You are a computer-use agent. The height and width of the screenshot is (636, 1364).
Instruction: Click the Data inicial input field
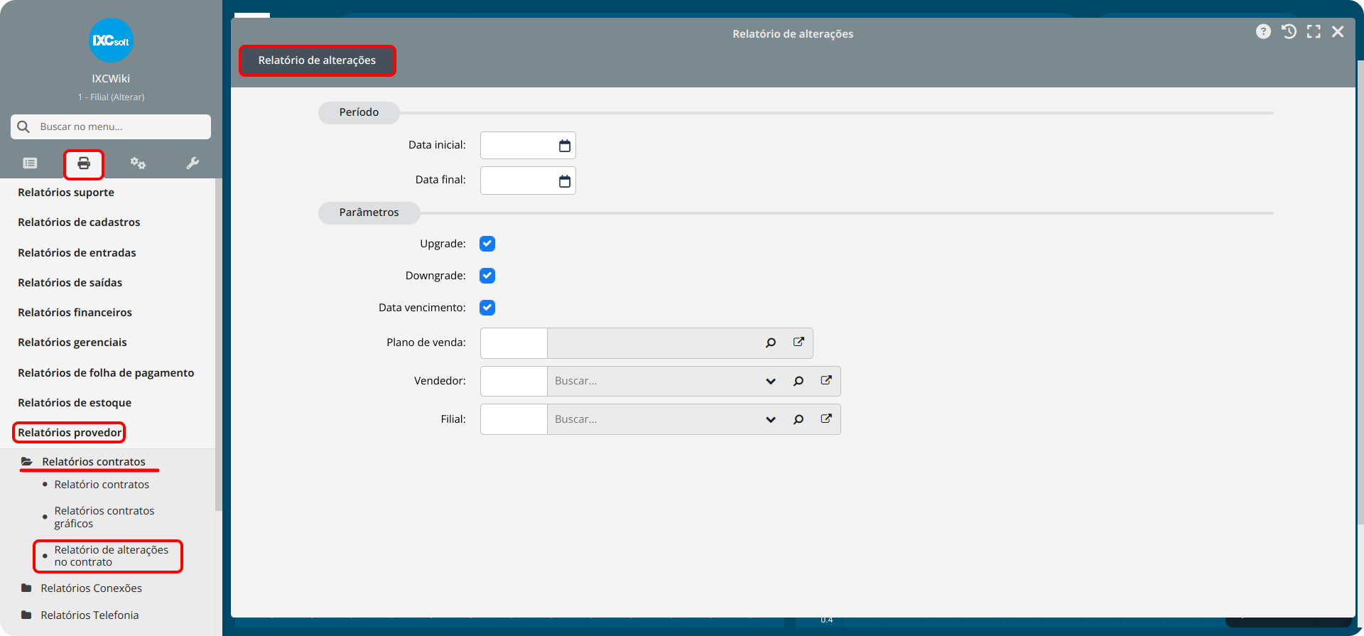[528, 146]
